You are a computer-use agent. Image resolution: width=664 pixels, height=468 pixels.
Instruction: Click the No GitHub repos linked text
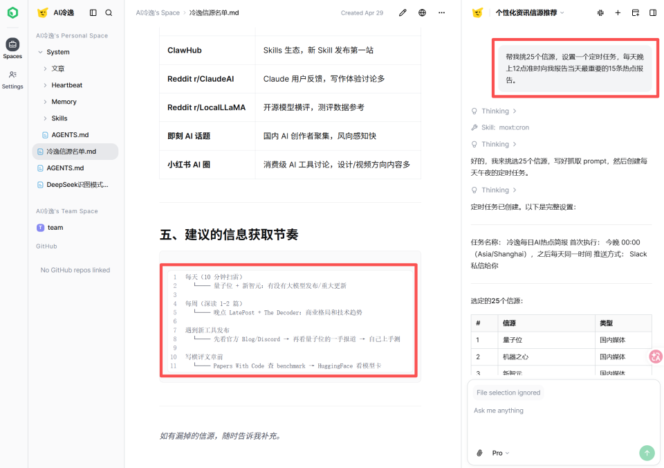(x=75, y=270)
